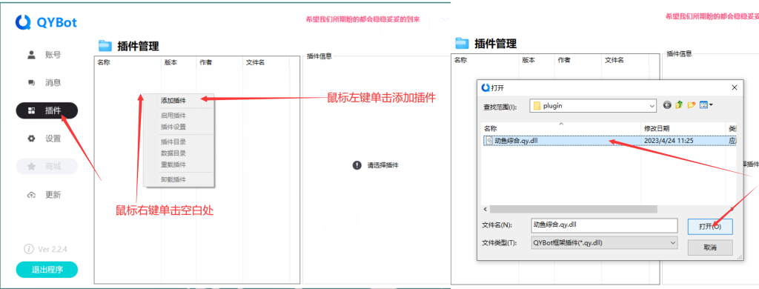This screenshot has height=289, width=759.
Task: Expand the 查找范围 plugin folder dropdown
Action: tap(652, 105)
